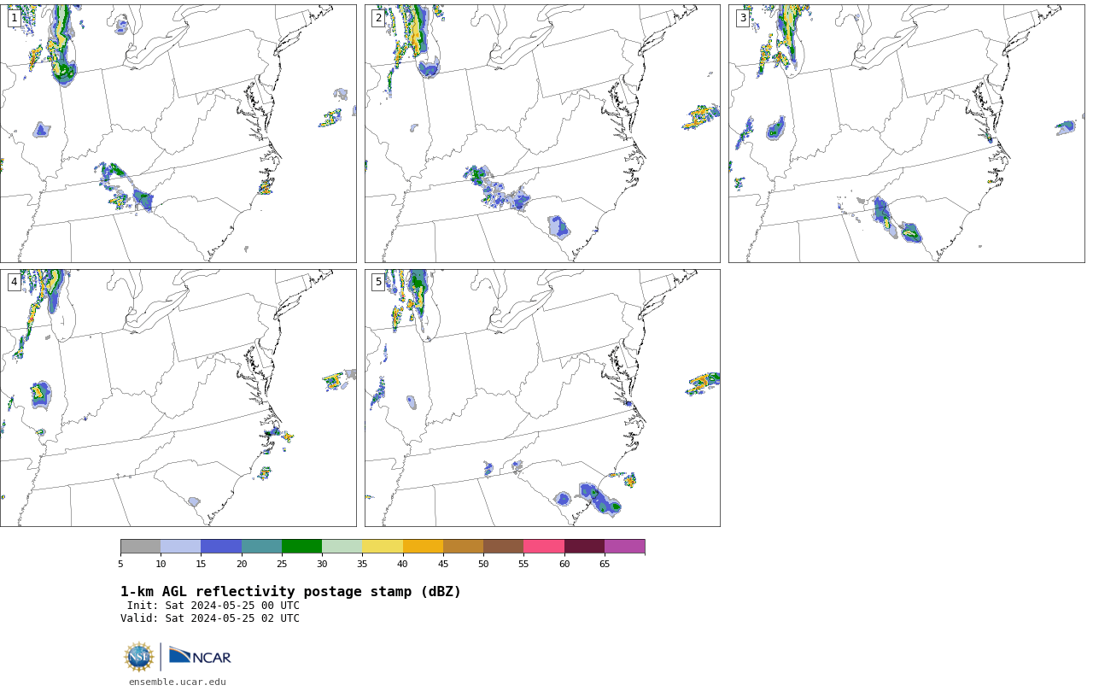This screenshot has height=691, width=1093.
Task: Click the NCAR logo
Action: (x=200, y=656)
